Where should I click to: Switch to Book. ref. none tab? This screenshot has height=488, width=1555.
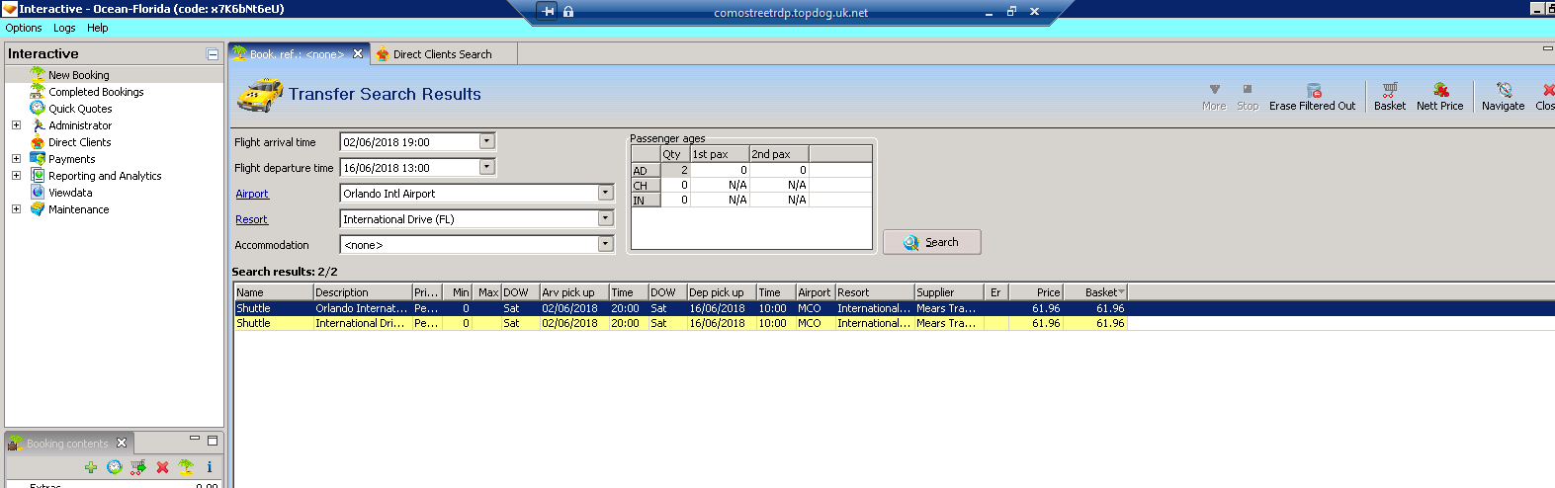(297, 54)
